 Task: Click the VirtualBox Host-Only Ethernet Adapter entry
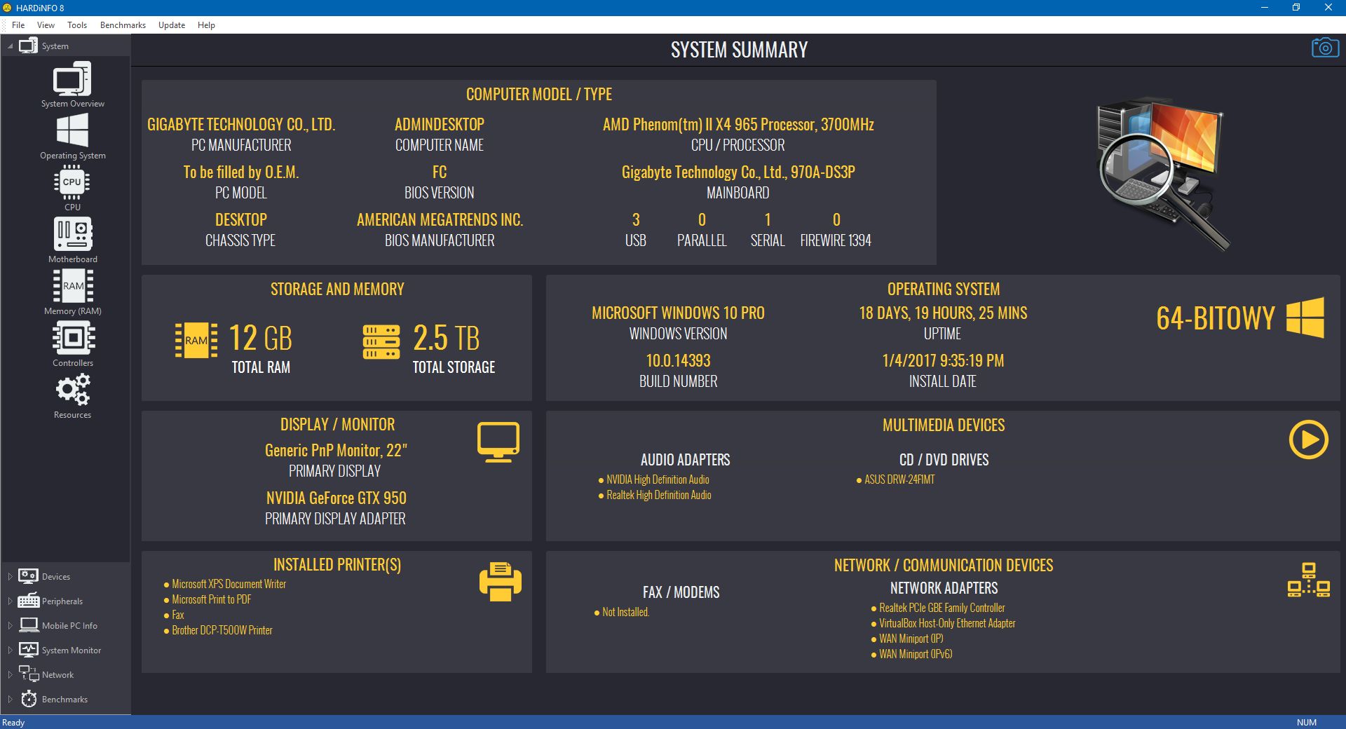click(947, 623)
